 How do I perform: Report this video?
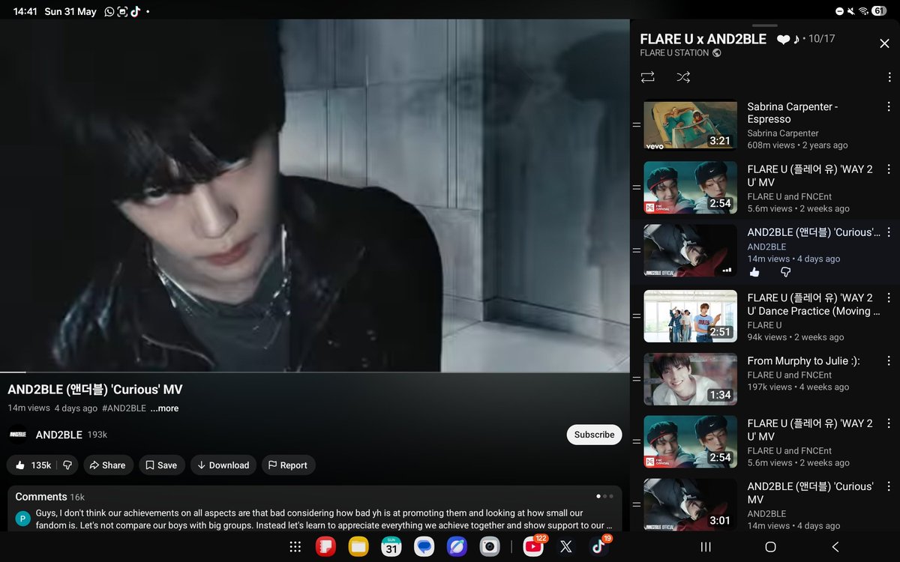288,465
